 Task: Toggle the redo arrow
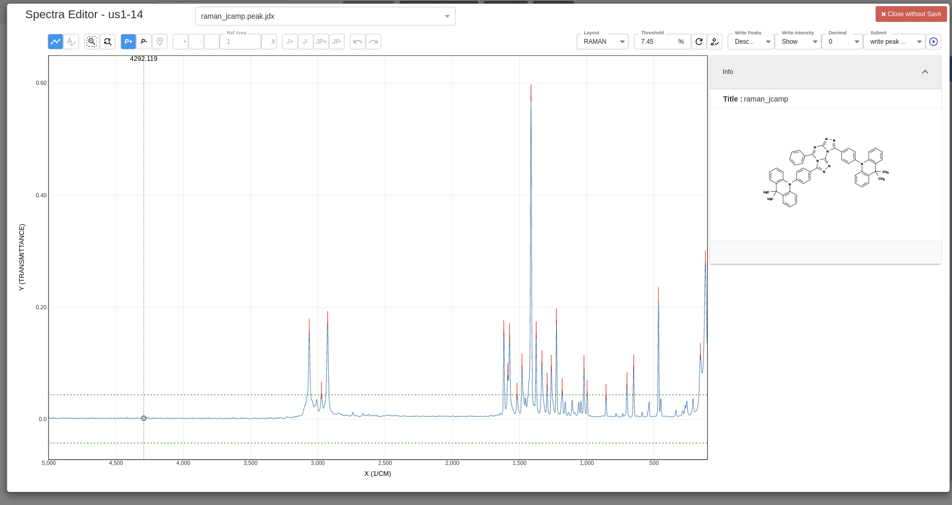pyautogui.click(x=374, y=42)
